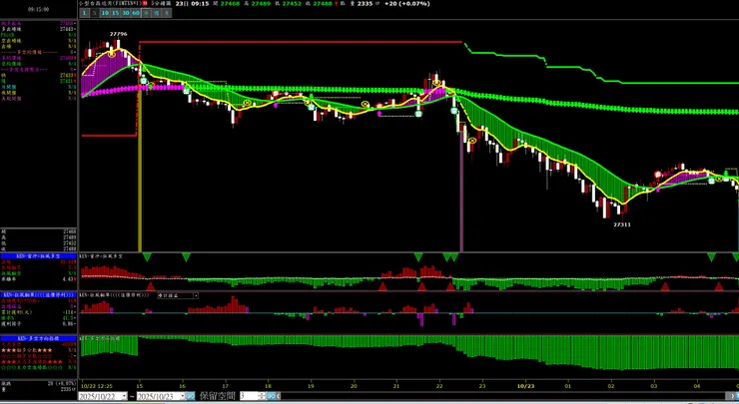The width and height of the screenshot is (739, 404).
Task: Switch chart to 30-minute period
Action: [x=126, y=13]
